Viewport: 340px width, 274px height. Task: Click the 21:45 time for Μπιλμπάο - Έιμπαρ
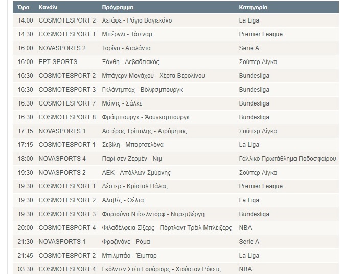(26, 256)
